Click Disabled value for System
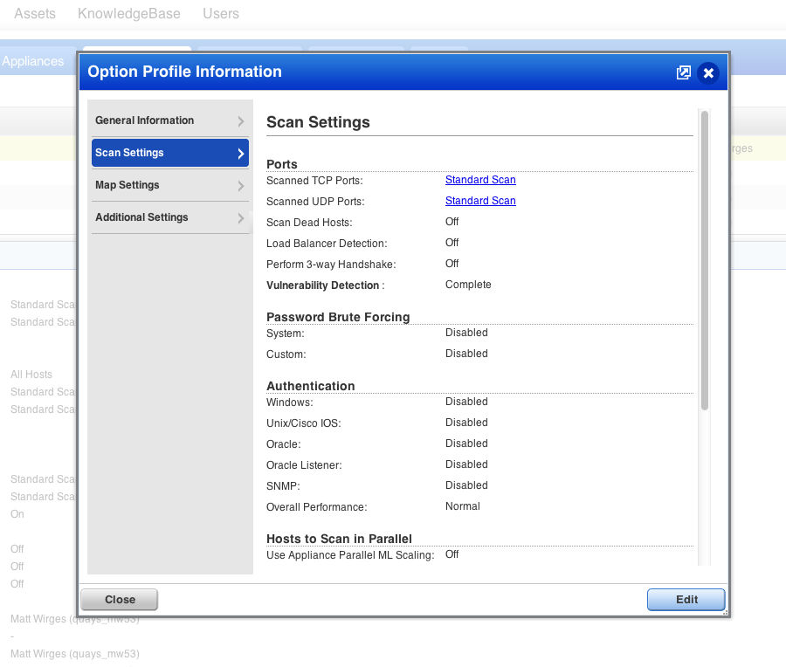Viewport: 786px width, 667px height. [x=466, y=333]
